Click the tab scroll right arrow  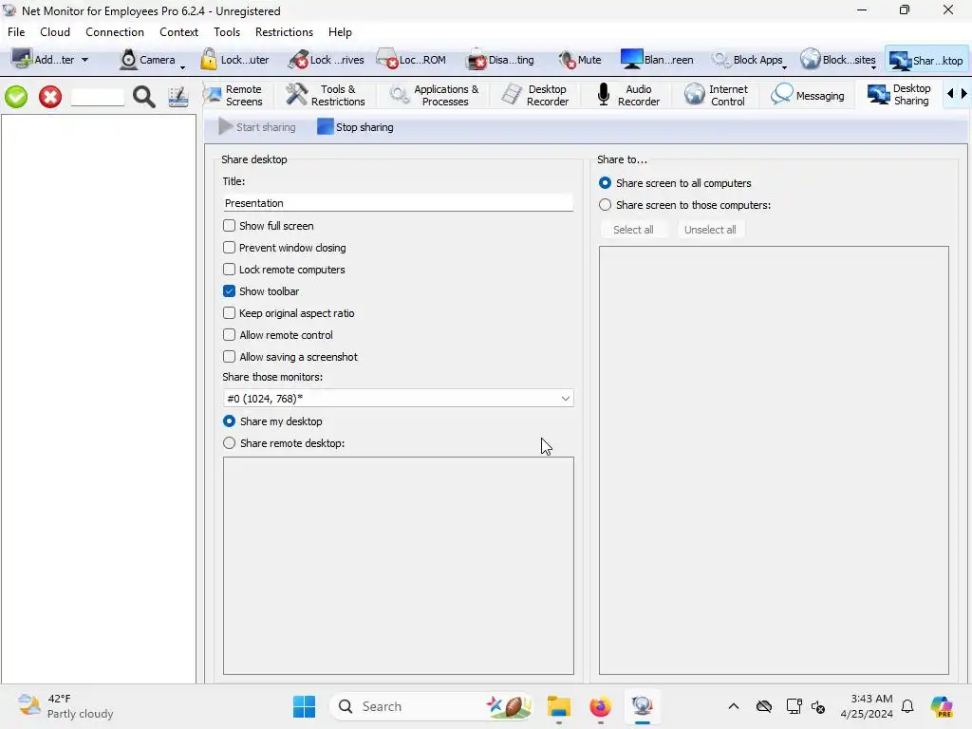(x=963, y=94)
